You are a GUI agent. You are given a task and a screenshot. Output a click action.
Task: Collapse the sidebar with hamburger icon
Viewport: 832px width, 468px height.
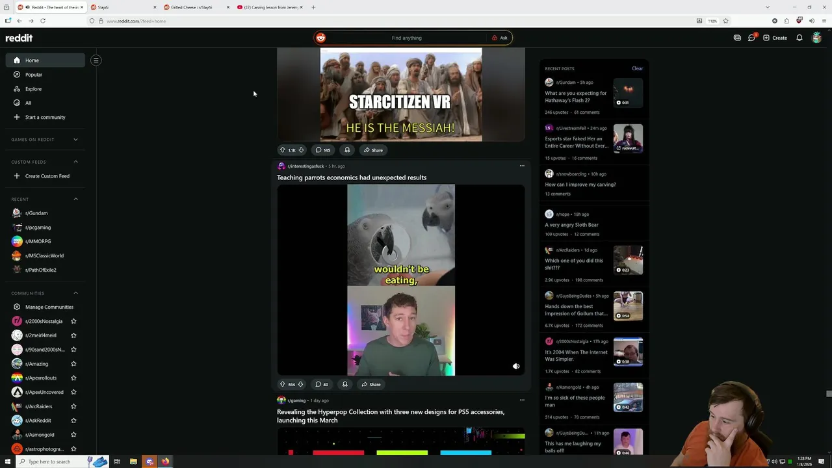click(96, 60)
